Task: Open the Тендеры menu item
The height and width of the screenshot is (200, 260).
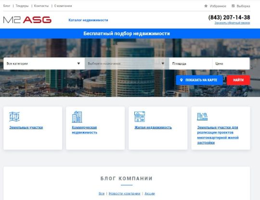Action: click(22, 6)
